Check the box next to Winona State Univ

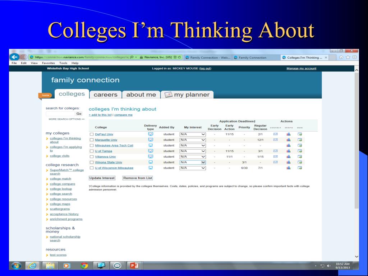click(92, 162)
